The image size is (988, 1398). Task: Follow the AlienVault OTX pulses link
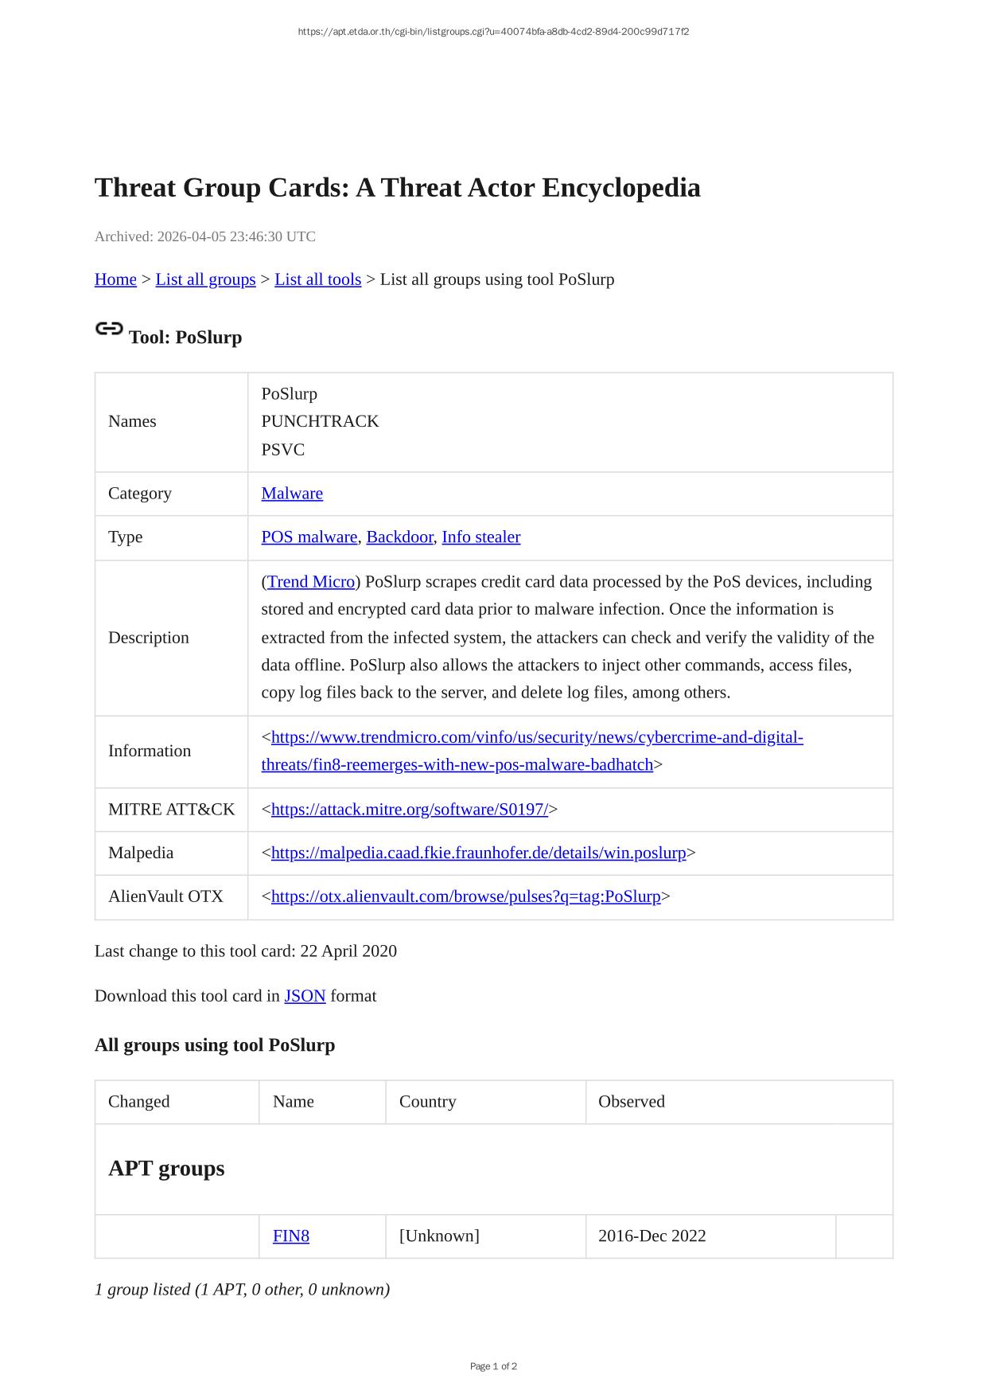[465, 896]
